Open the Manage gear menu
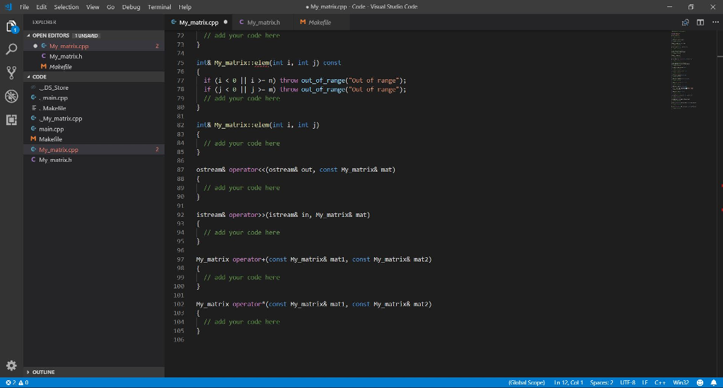The width and height of the screenshot is (723, 388). [x=11, y=366]
